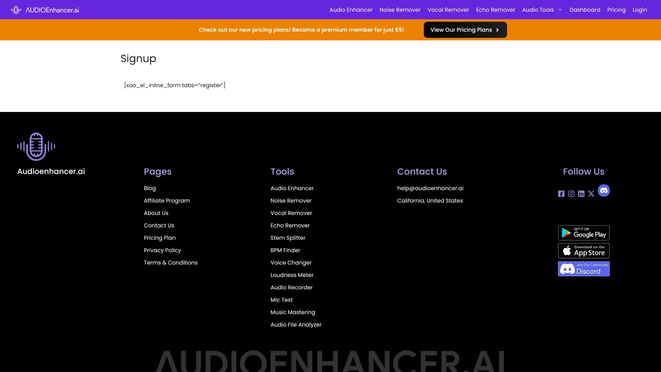
Task: Open the Privacy Policy footer link
Action: coord(162,250)
